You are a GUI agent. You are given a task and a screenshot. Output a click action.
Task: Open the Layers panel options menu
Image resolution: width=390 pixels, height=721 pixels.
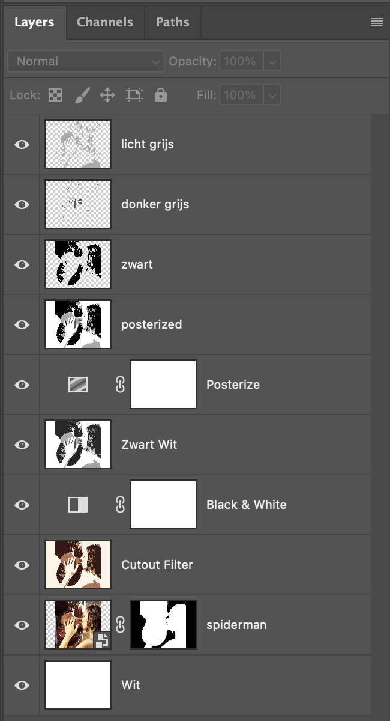(377, 23)
